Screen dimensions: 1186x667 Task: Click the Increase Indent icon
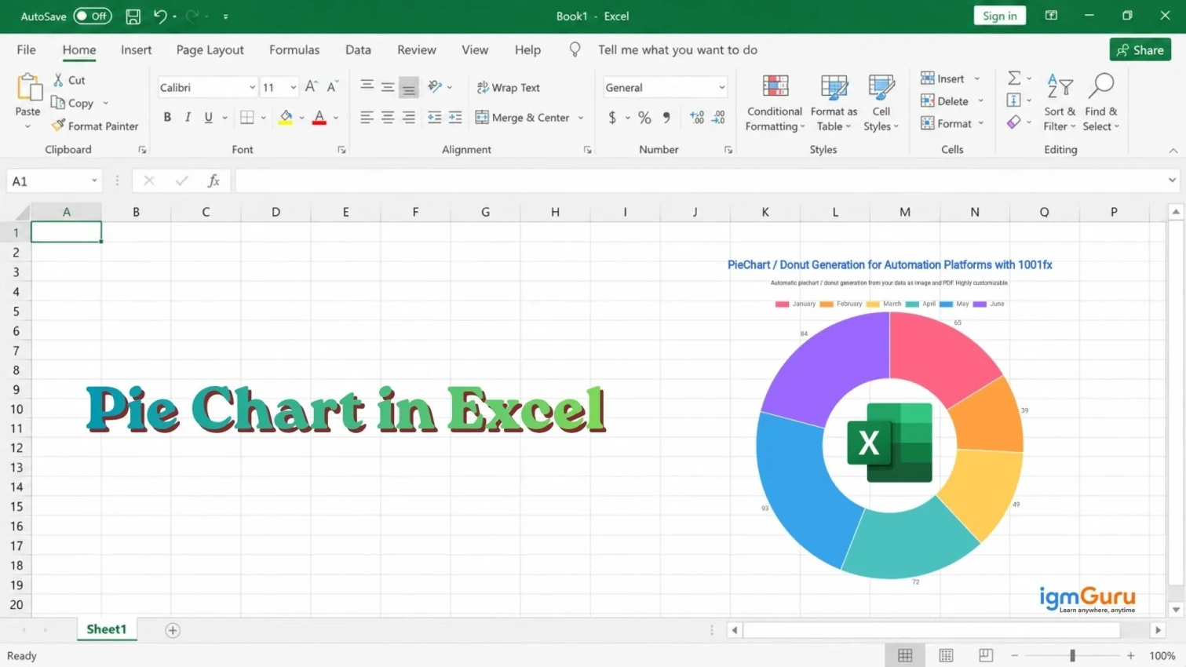click(455, 118)
